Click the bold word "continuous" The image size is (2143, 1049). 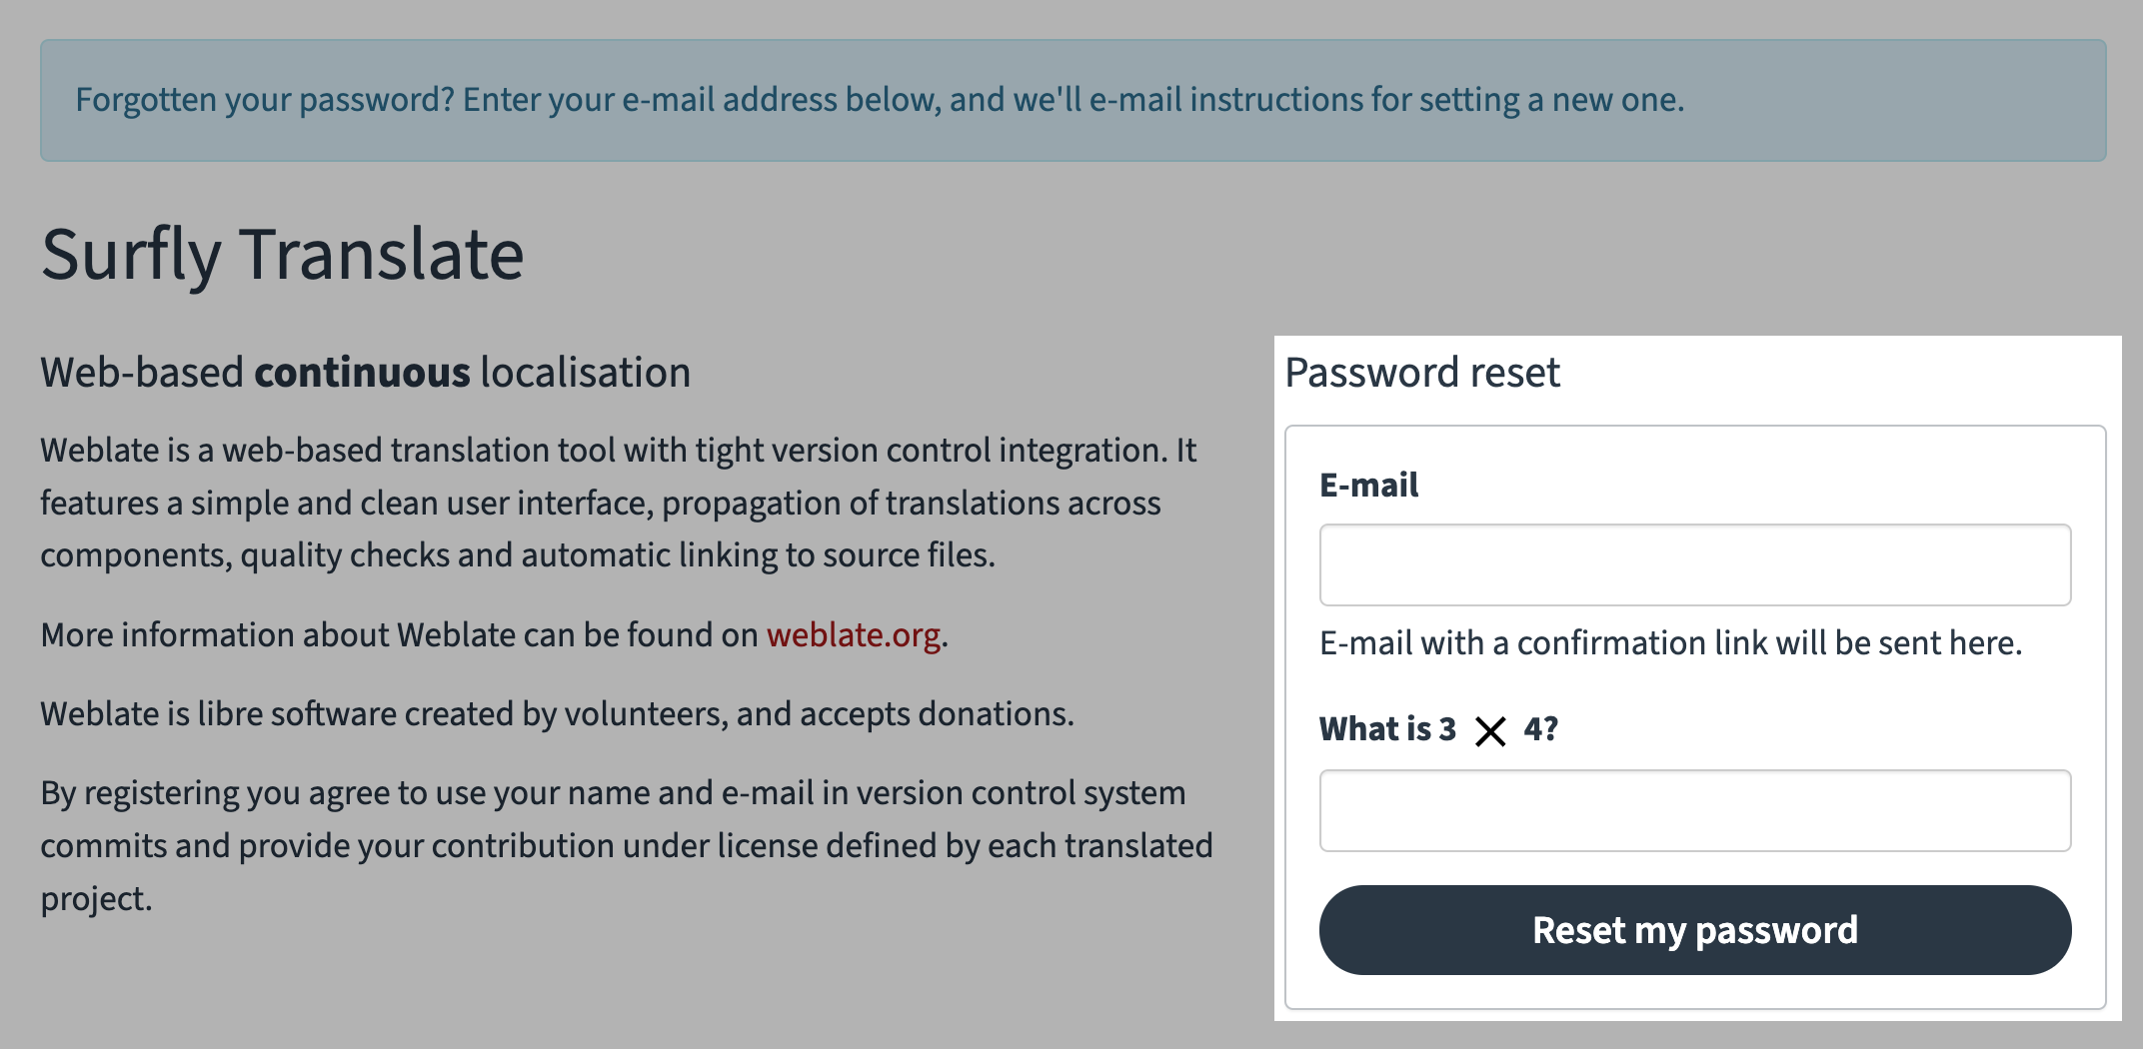click(362, 373)
